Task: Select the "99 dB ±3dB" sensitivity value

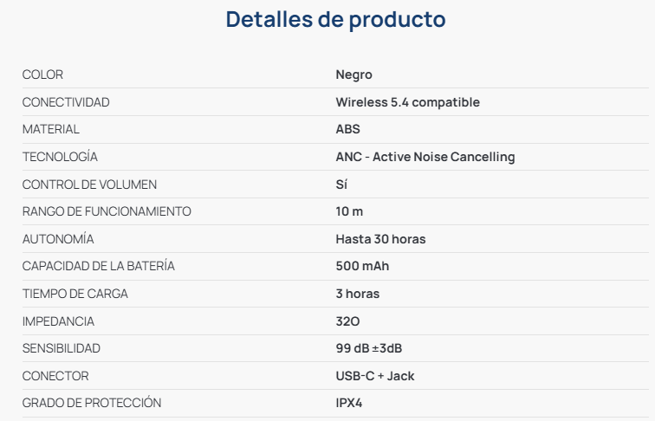Action: click(x=368, y=348)
